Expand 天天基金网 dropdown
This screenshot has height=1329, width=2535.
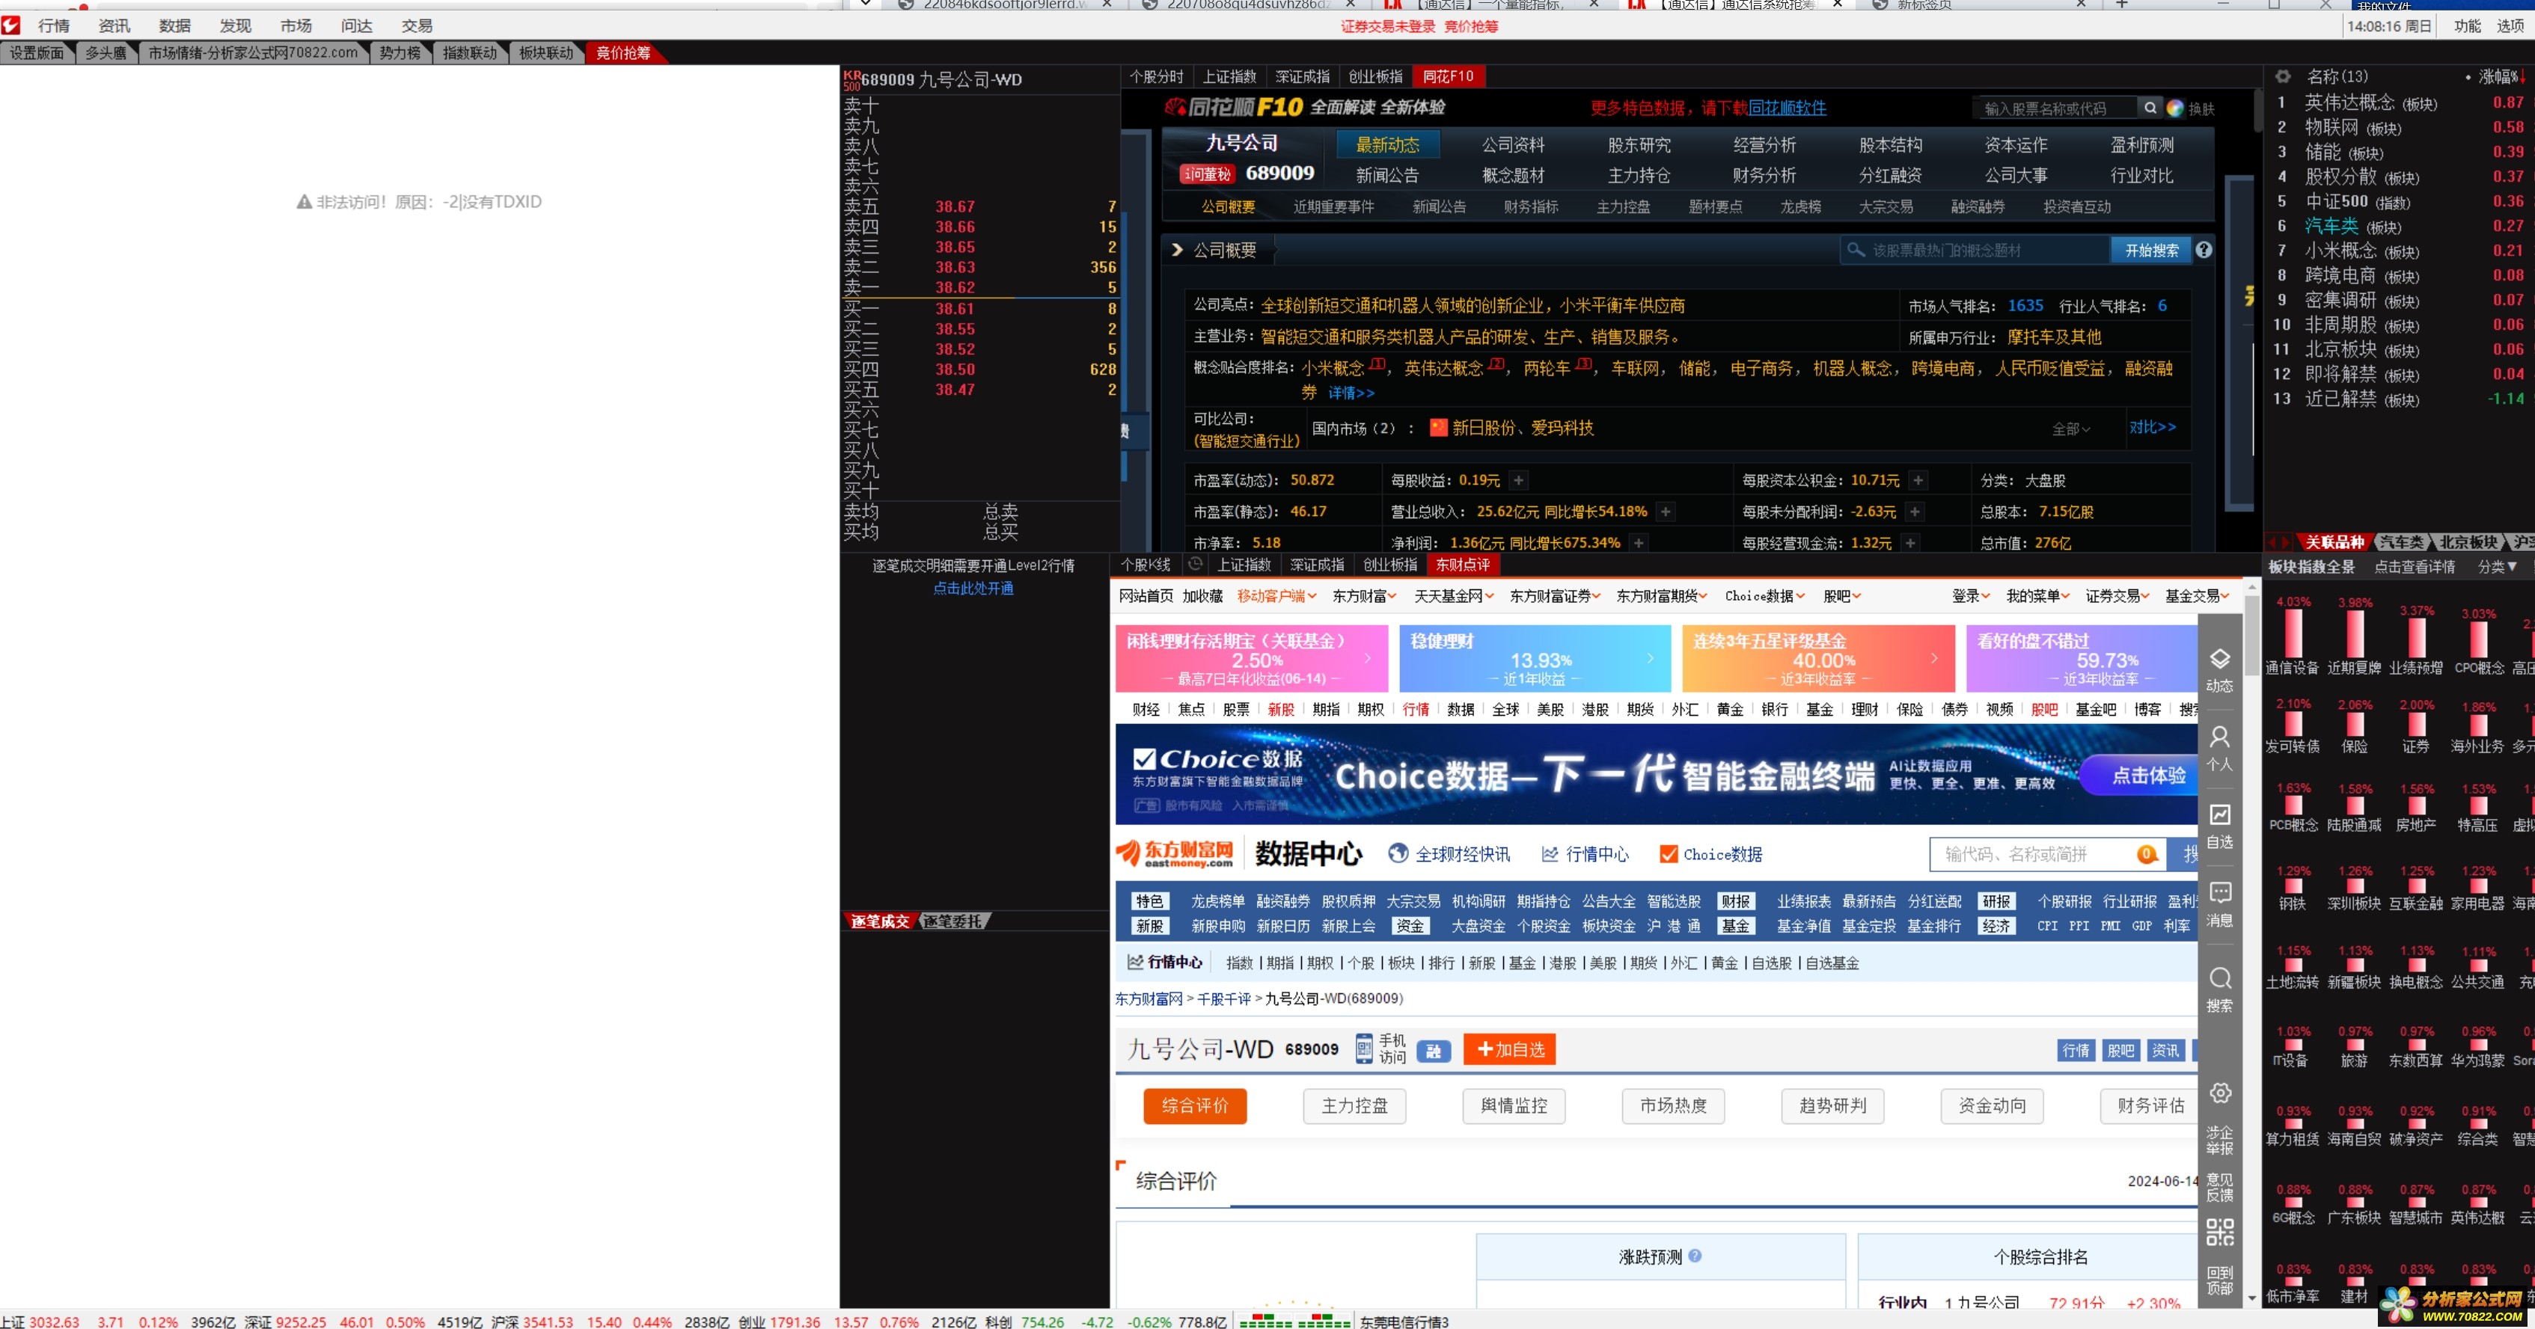point(1454,596)
